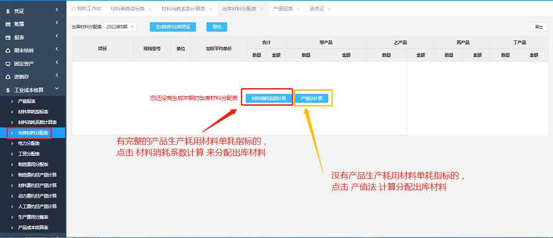Click the 产值法计算 button
Image resolution: width=553 pixels, height=238 pixels.
312,98
